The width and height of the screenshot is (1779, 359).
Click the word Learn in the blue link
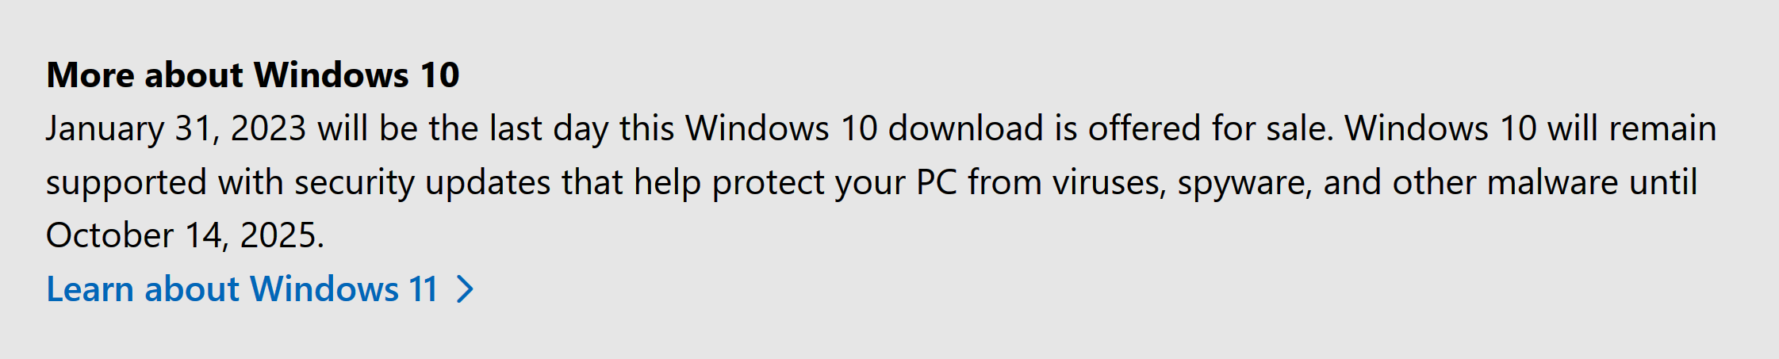[x=90, y=289]
